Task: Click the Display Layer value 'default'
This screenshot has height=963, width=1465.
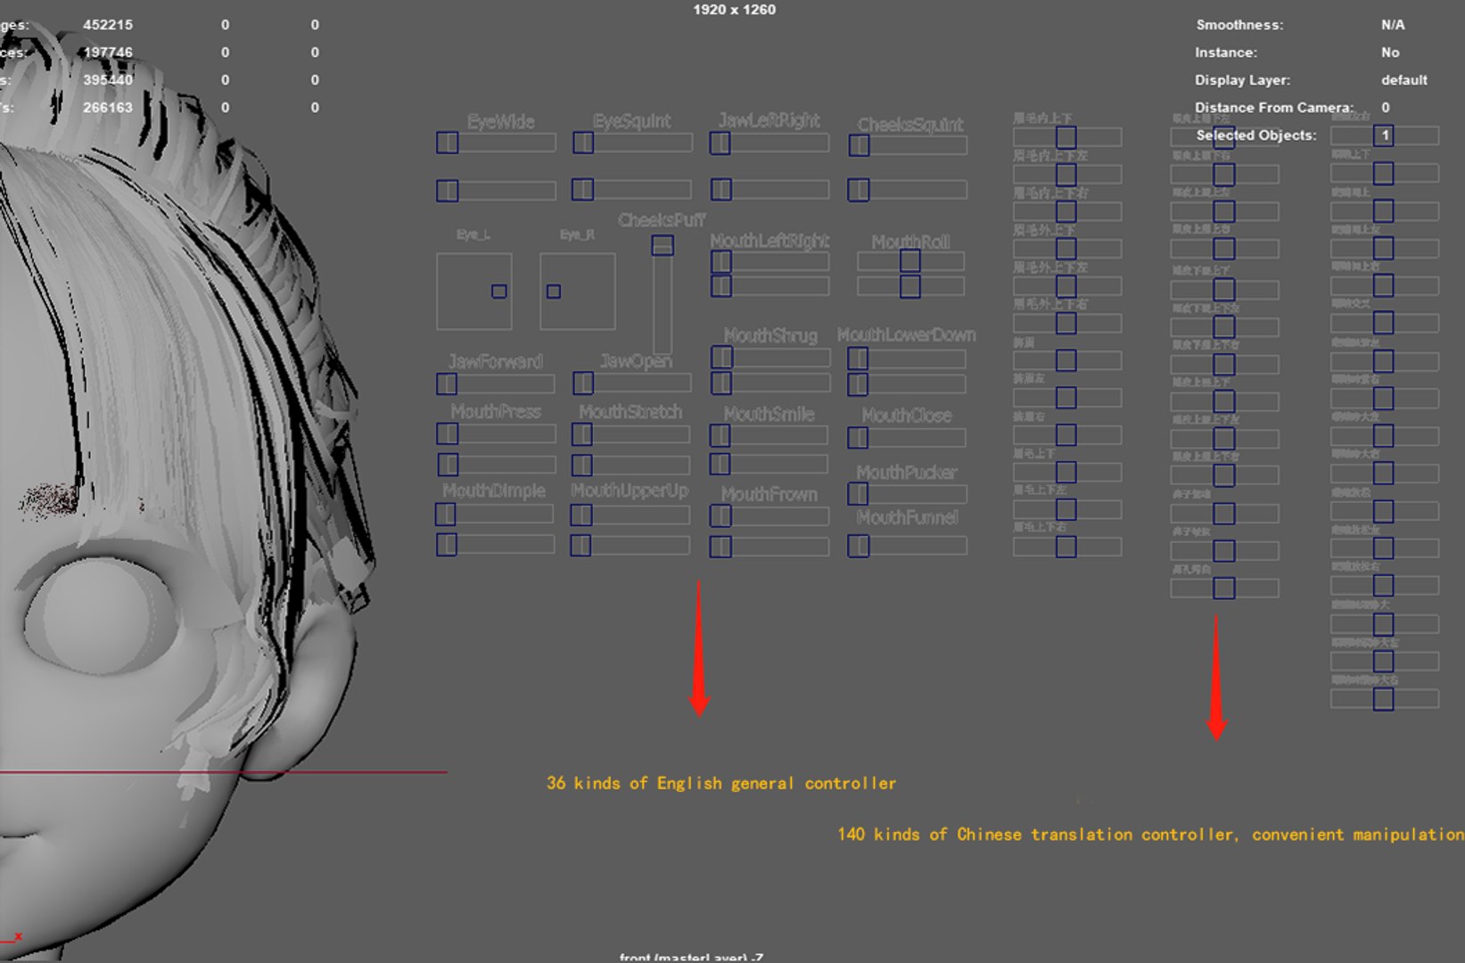Action: [x=1404, y=80]
